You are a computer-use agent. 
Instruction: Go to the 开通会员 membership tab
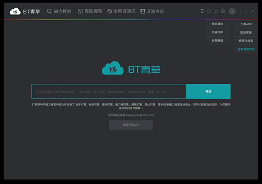152,11
